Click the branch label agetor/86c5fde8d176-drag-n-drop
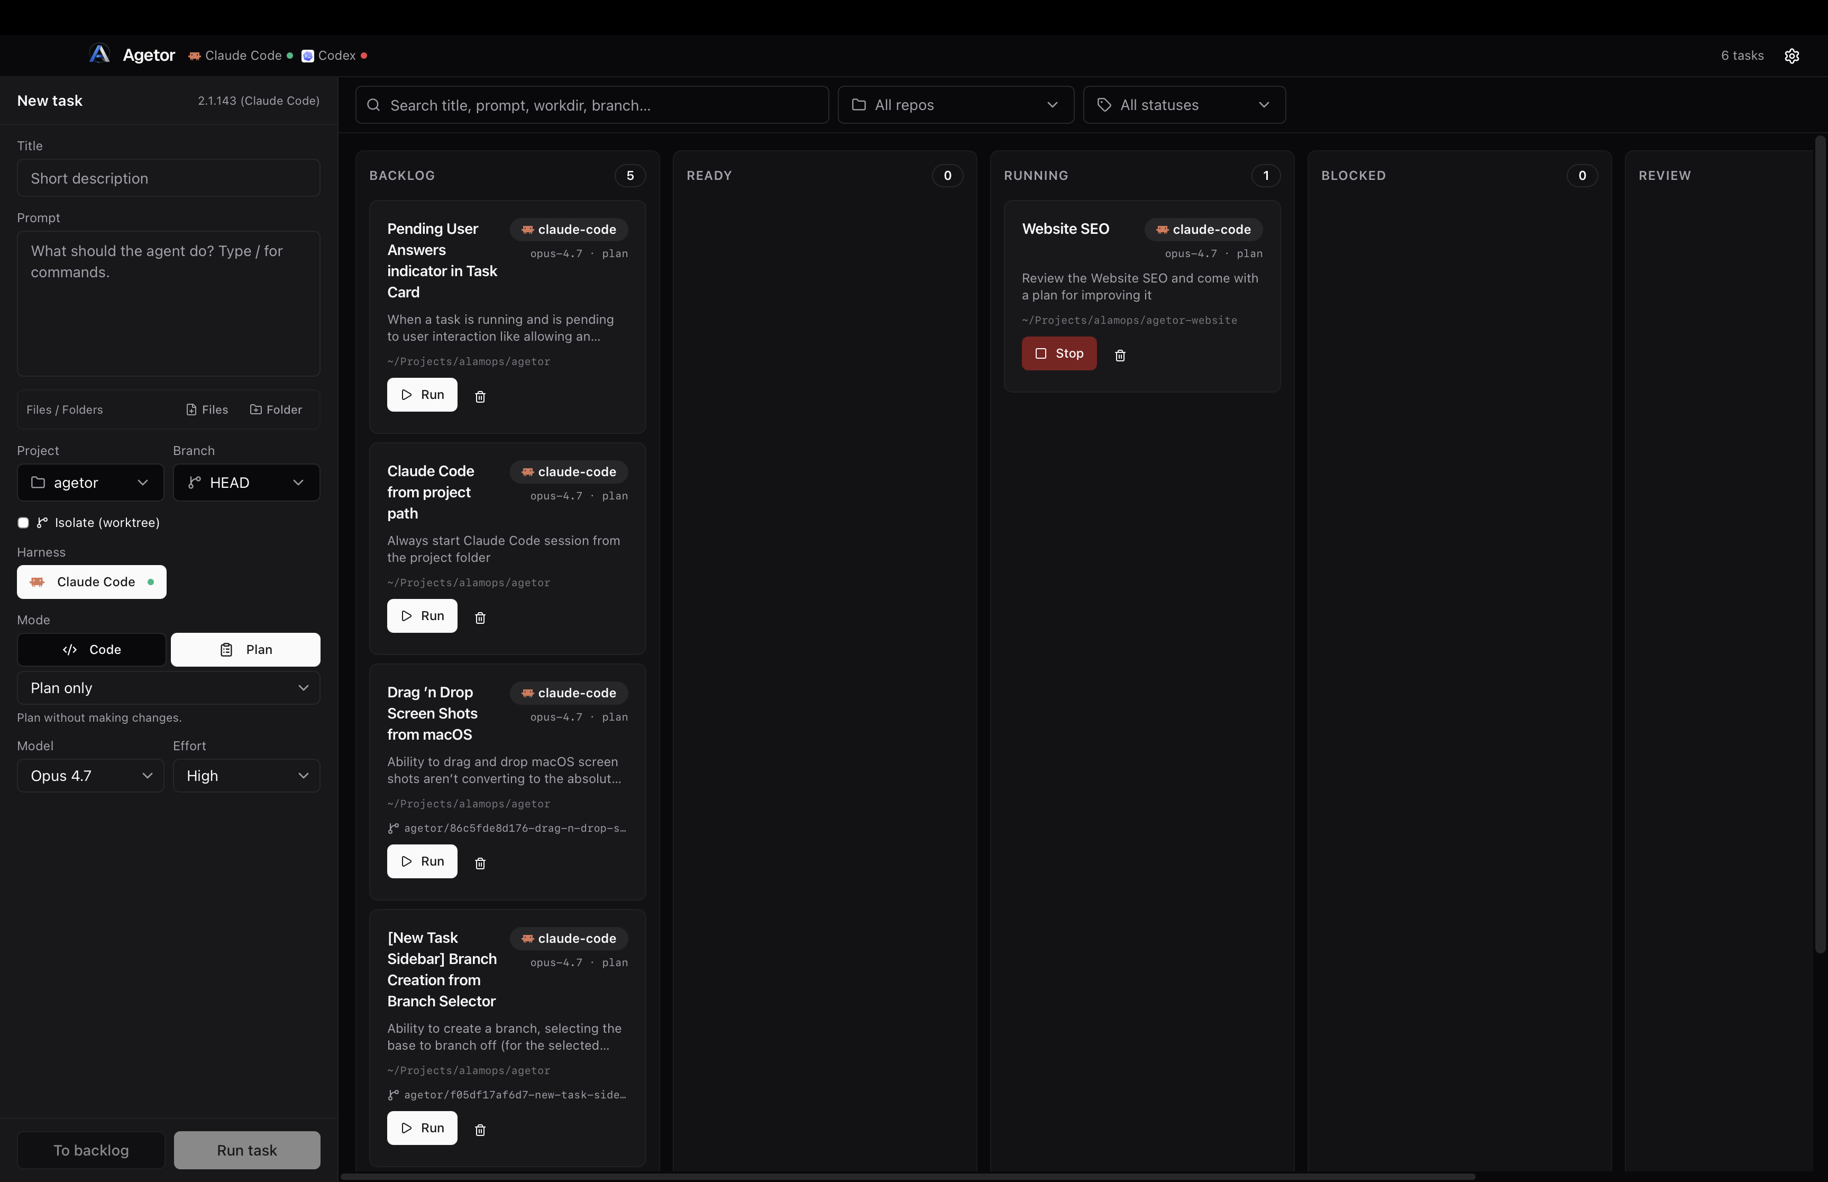Image resolution: width=1828 pixels, height=1182 pixels. [x=507, y=828]
